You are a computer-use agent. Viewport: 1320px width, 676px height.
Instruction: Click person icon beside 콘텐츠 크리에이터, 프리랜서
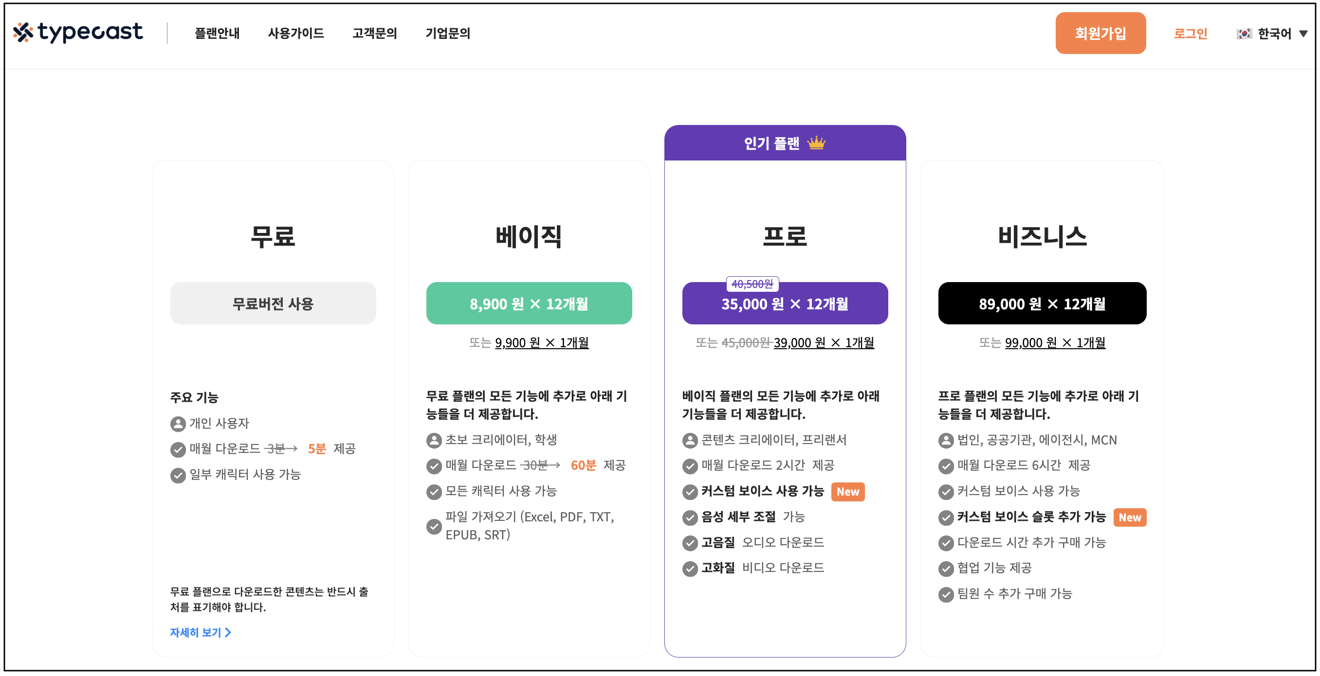[x=690, y=440]
